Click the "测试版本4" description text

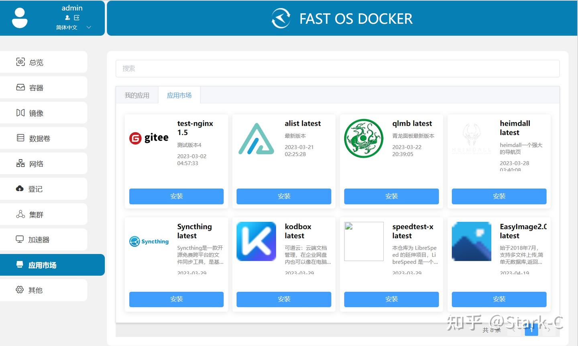click(x=189, y=145)
